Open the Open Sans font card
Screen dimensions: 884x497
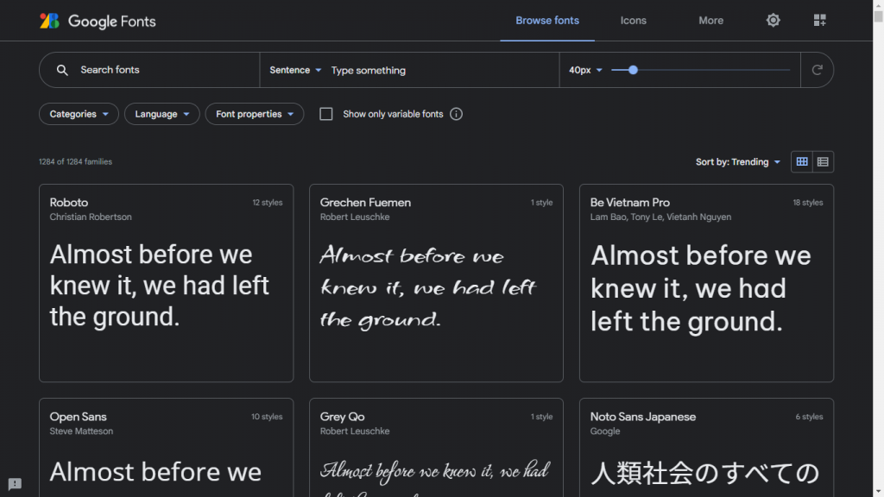click(x=167, y=448)
